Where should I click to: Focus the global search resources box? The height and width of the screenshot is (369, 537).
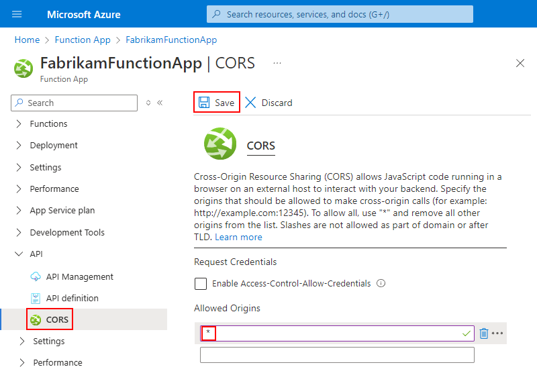[340, 14]
